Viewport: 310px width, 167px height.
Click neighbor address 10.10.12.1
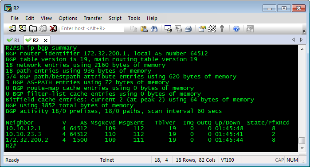point(23,128)
